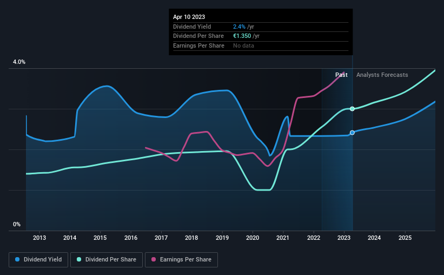
Task: Click the 2018 x-axis label
Action: pyautogui.click(x=191, y=238)
